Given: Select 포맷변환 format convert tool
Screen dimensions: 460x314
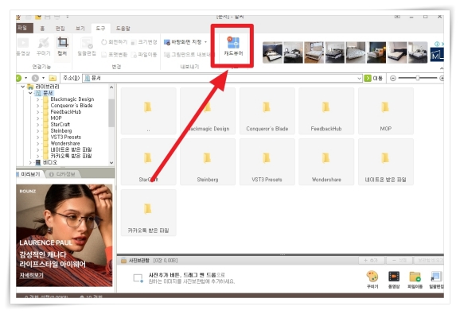Looking at the screenshot, I should (x=114, y=55).
